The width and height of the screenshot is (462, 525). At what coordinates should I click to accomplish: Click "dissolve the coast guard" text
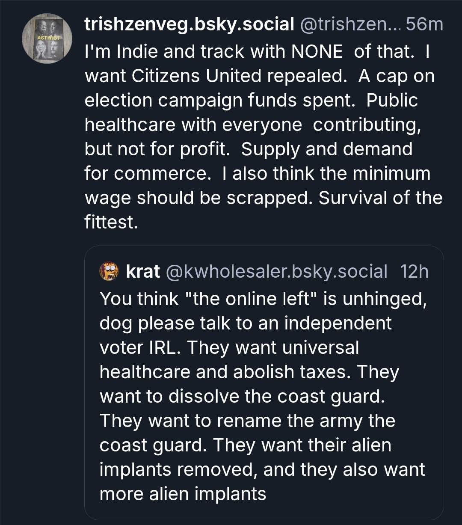tap(276, 396)
